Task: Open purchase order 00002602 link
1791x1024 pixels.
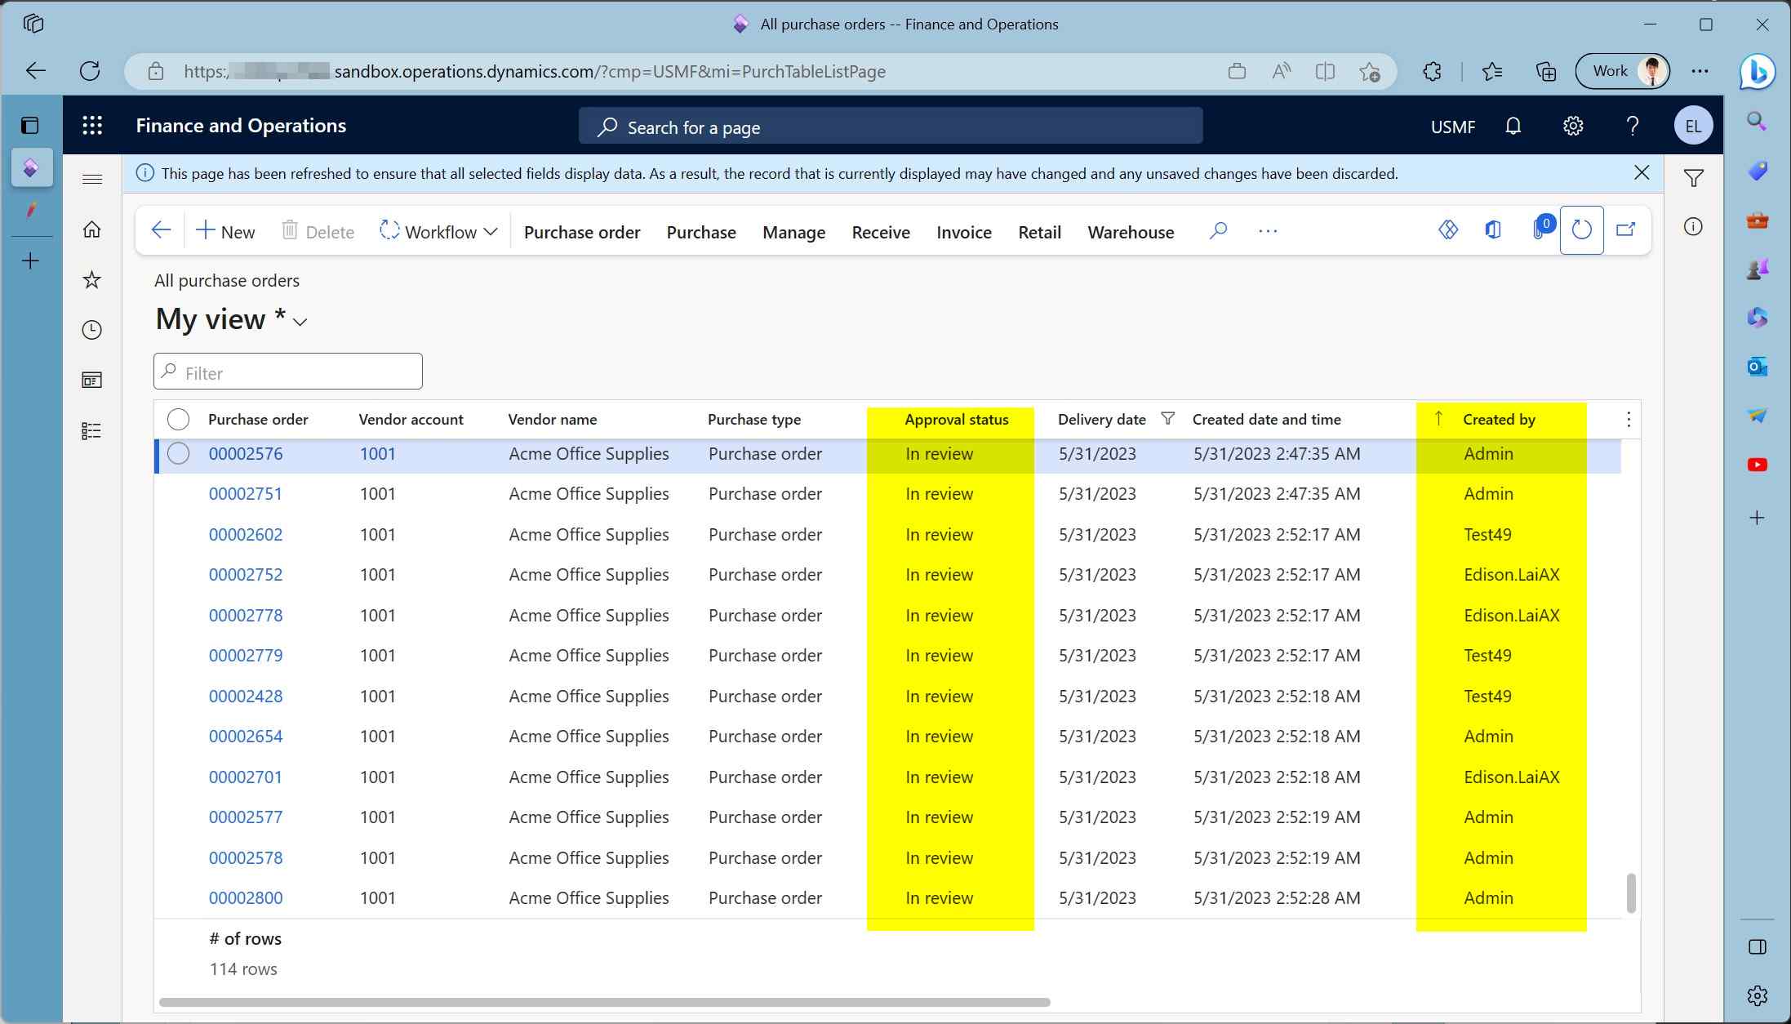Action: pyautogui.click(x=246, y=535)
